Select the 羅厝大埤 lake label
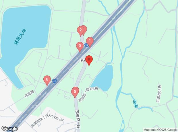178x132 pixels. pos(20,37)
